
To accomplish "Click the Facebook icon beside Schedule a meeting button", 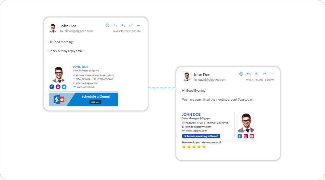I will tap(240, 136).
